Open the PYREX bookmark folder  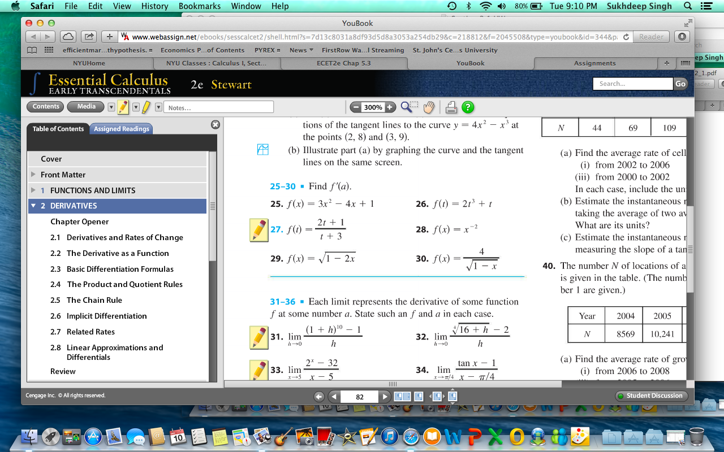(x=268, y=50)
